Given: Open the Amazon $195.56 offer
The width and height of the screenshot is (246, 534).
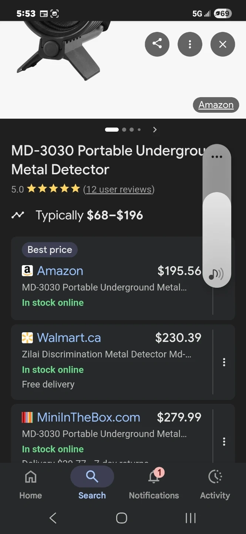Looking at the screenshot, I should (x=60, y=271).
